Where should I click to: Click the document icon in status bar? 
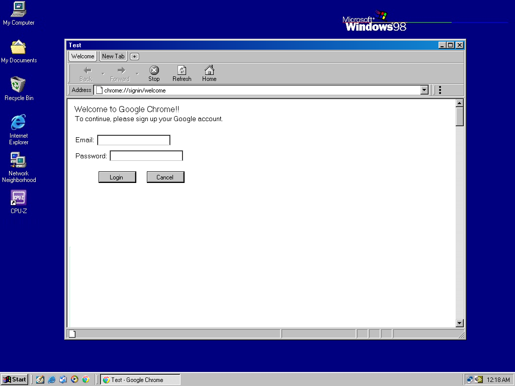[72, 334]
